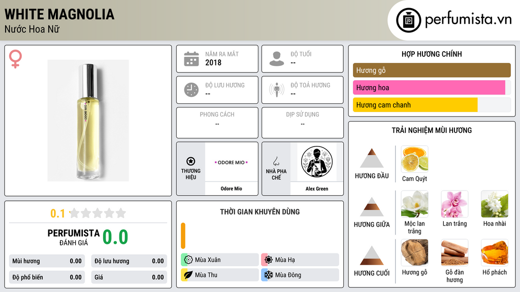Screen dimensions: 520x292
Task: Click the Mùi hương 0.00 score row
Action: 47,261
